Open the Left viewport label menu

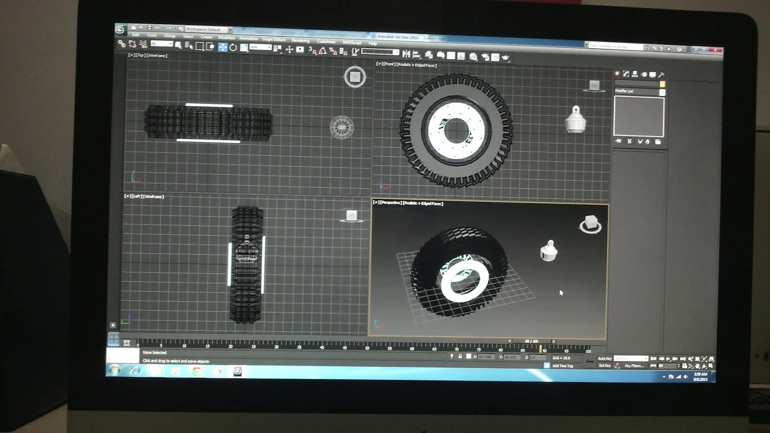tap(137, 196)
